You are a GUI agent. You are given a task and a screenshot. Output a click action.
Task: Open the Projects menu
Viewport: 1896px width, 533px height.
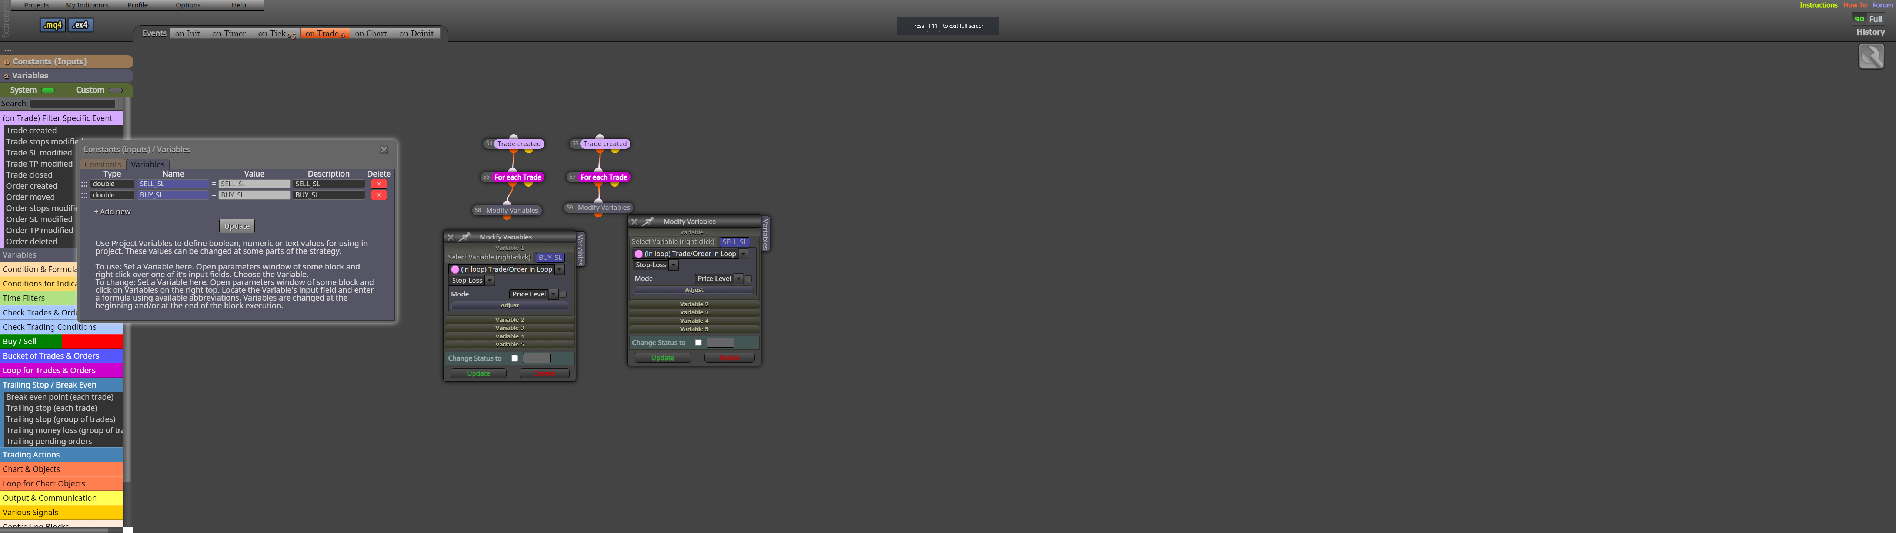37,5
